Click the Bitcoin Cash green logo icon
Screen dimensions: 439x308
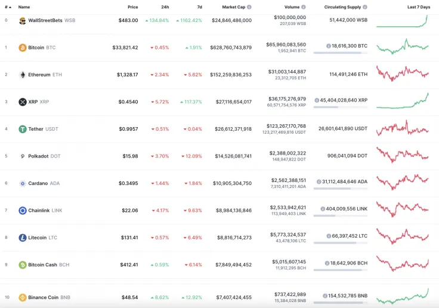(x=23, y=265)
